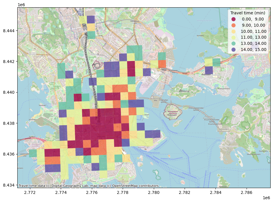
Task: Click the travel time data attribution text
Action: pyautogui.click(x=89, y=186)
